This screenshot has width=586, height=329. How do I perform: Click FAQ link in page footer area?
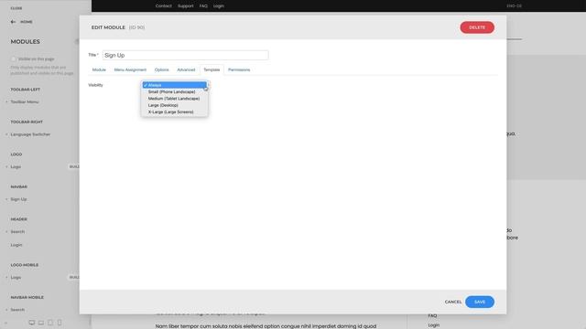432,315
